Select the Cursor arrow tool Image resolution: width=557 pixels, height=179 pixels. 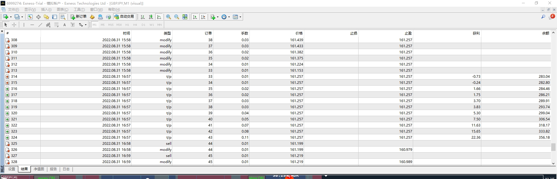(x=6, y=25)
